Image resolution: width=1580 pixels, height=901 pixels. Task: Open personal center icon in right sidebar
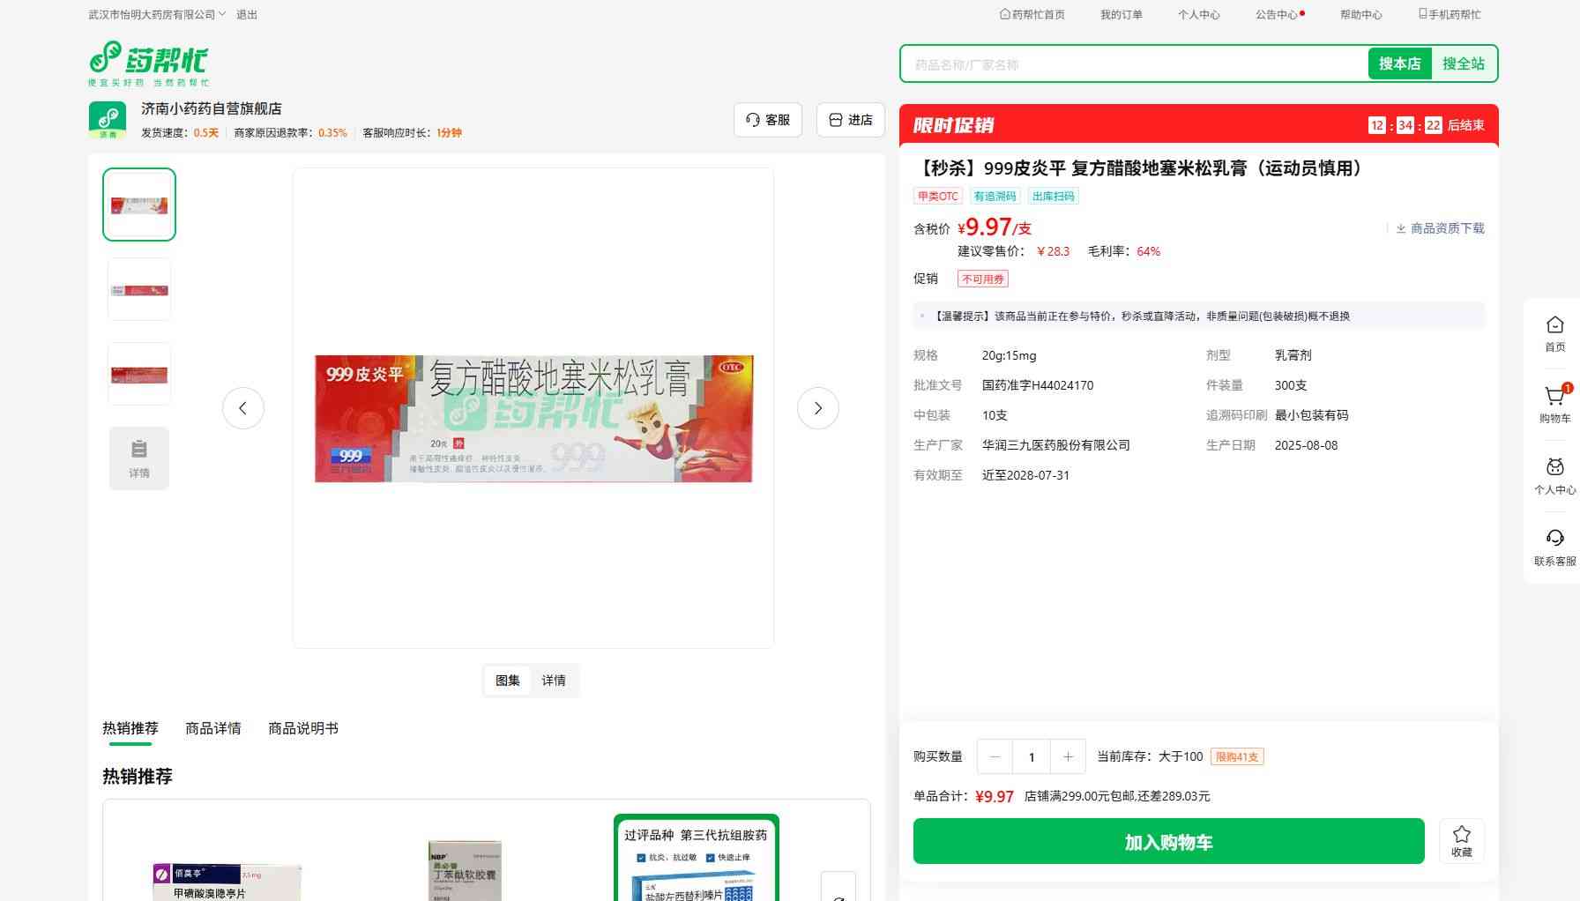pyautogui.click(x=1554, y=468)
